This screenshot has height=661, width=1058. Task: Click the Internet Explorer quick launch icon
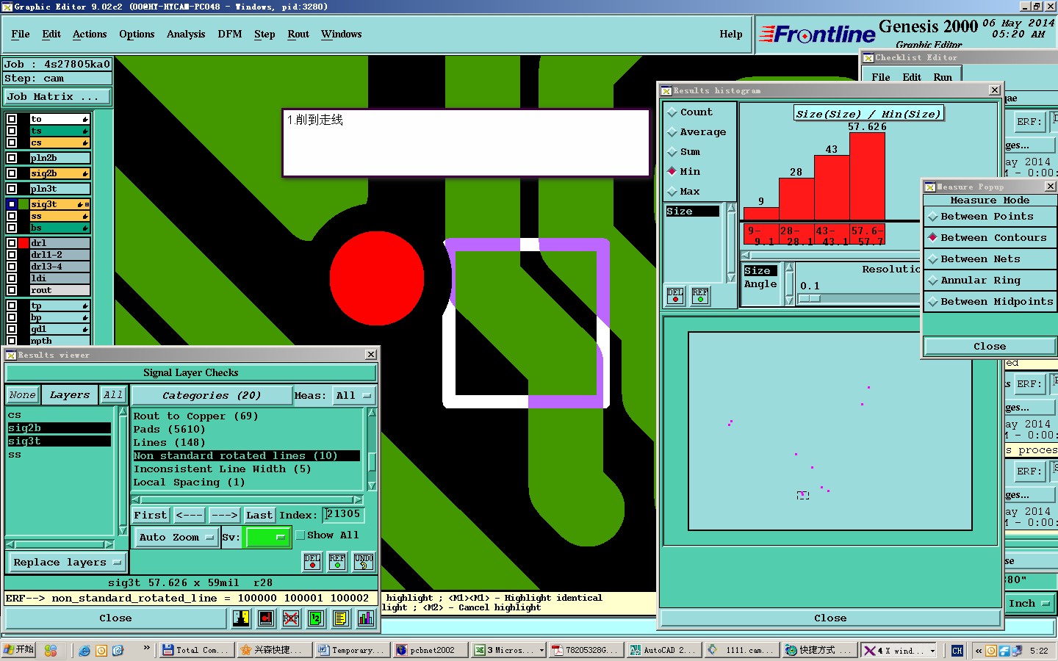84,650
